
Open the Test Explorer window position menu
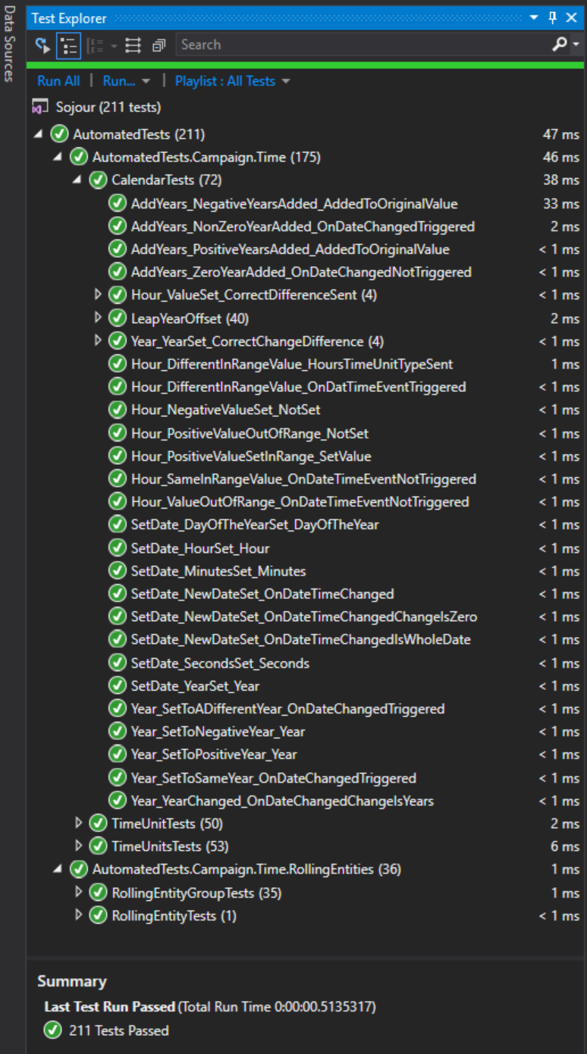point(534,17)
